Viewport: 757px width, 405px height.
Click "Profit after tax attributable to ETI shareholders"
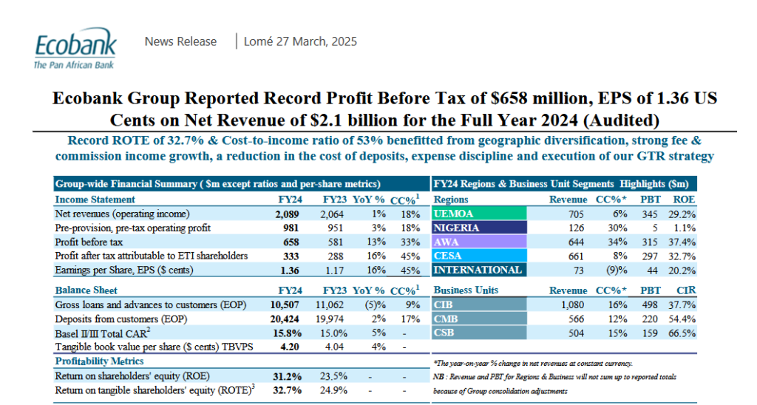(x=151, y=256)
